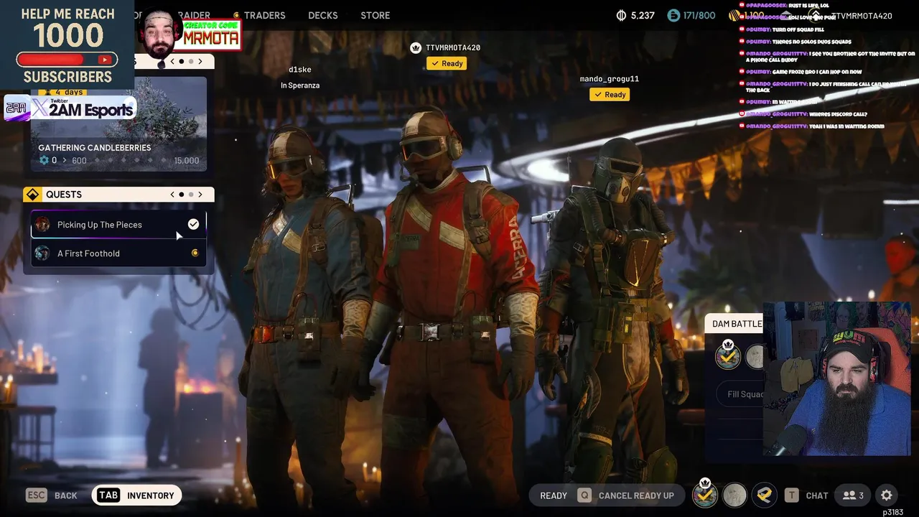The image size is (919, 517).
Task: Toggle mando_grogu11's Ready badge
Action: [x=610, y=95]
